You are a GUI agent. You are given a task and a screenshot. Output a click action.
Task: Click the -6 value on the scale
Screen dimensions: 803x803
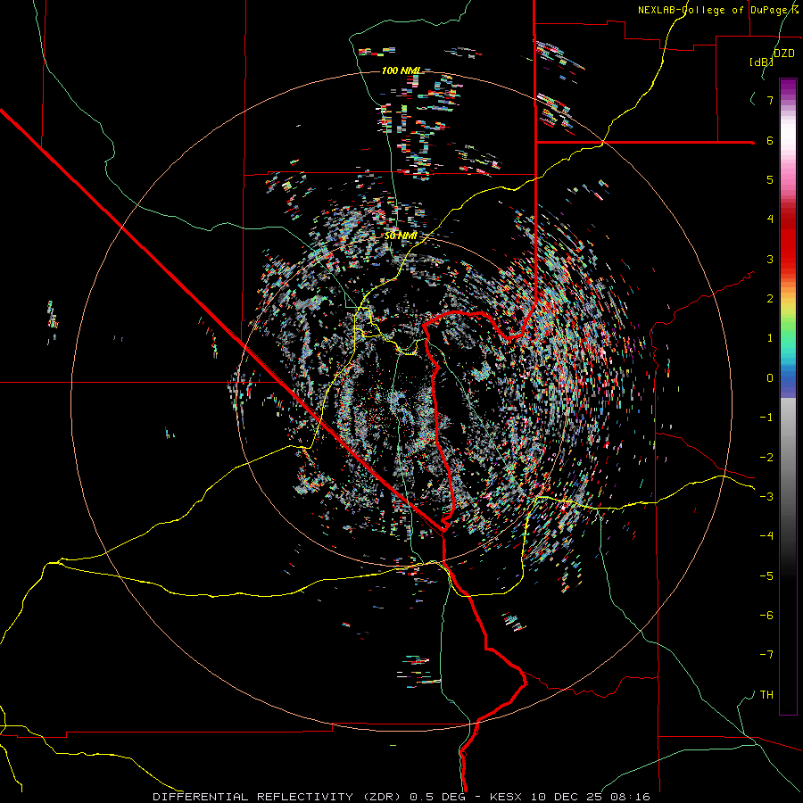(766, 616)
